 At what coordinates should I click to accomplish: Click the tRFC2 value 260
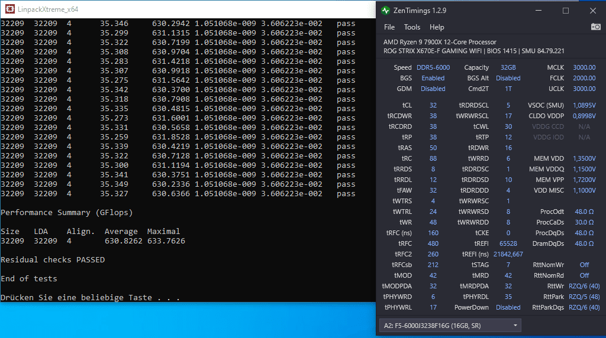pyautogui.click(x=433, y=254)
